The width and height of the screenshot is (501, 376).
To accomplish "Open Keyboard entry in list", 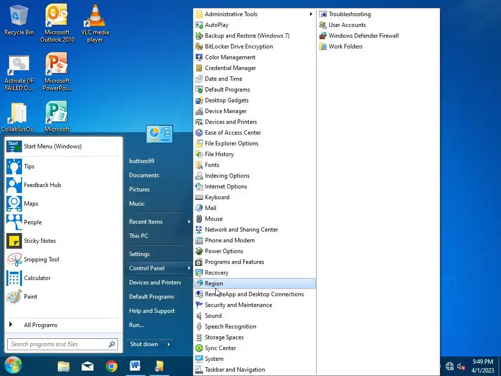I will (x=254, y=197).
